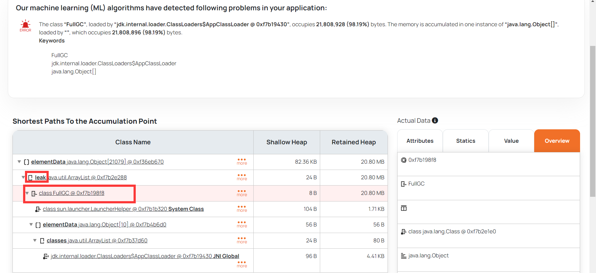Click the Class Name column header

click(133, 142)
